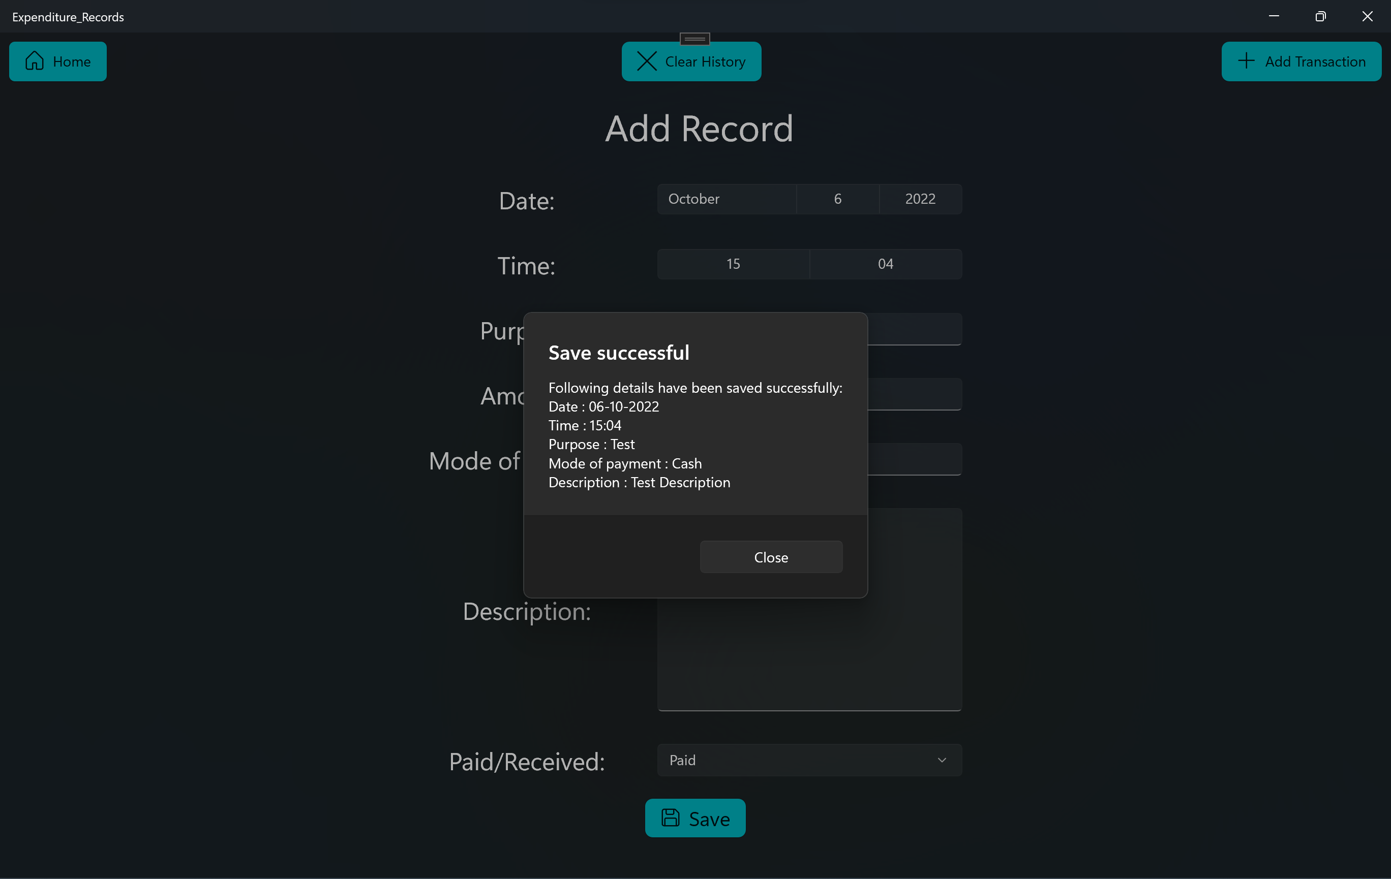Open the Paid/Received dropdown via its chevron
Screen dimensions: 1391x879
[x=942, y=760]
